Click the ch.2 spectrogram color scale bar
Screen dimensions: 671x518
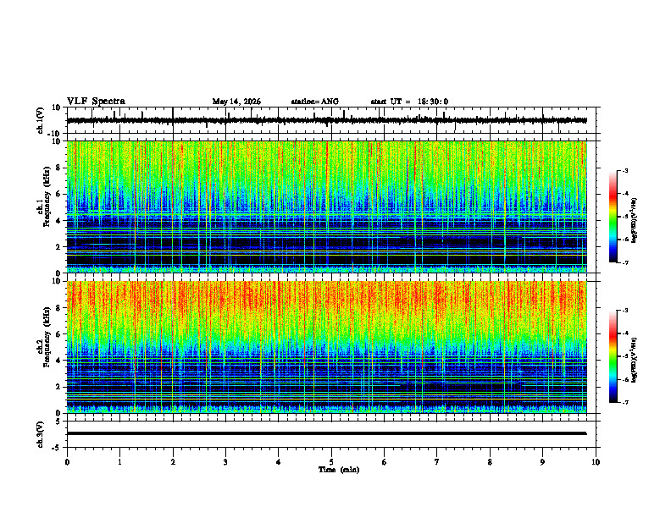pos(613,356)
